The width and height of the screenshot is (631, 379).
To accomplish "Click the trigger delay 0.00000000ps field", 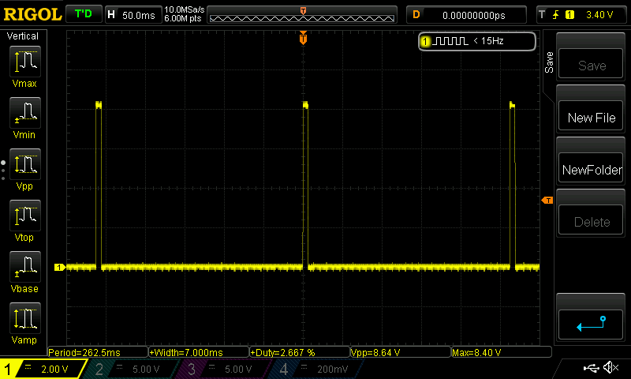I will click(x=466, y=15).
